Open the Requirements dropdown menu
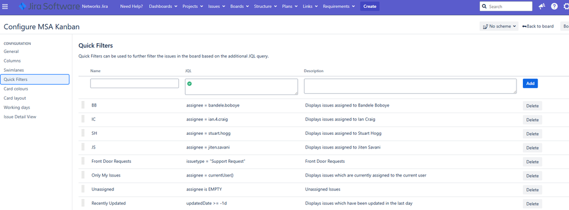The width and height of the screenshot is (569, 210). pos(339,6)
